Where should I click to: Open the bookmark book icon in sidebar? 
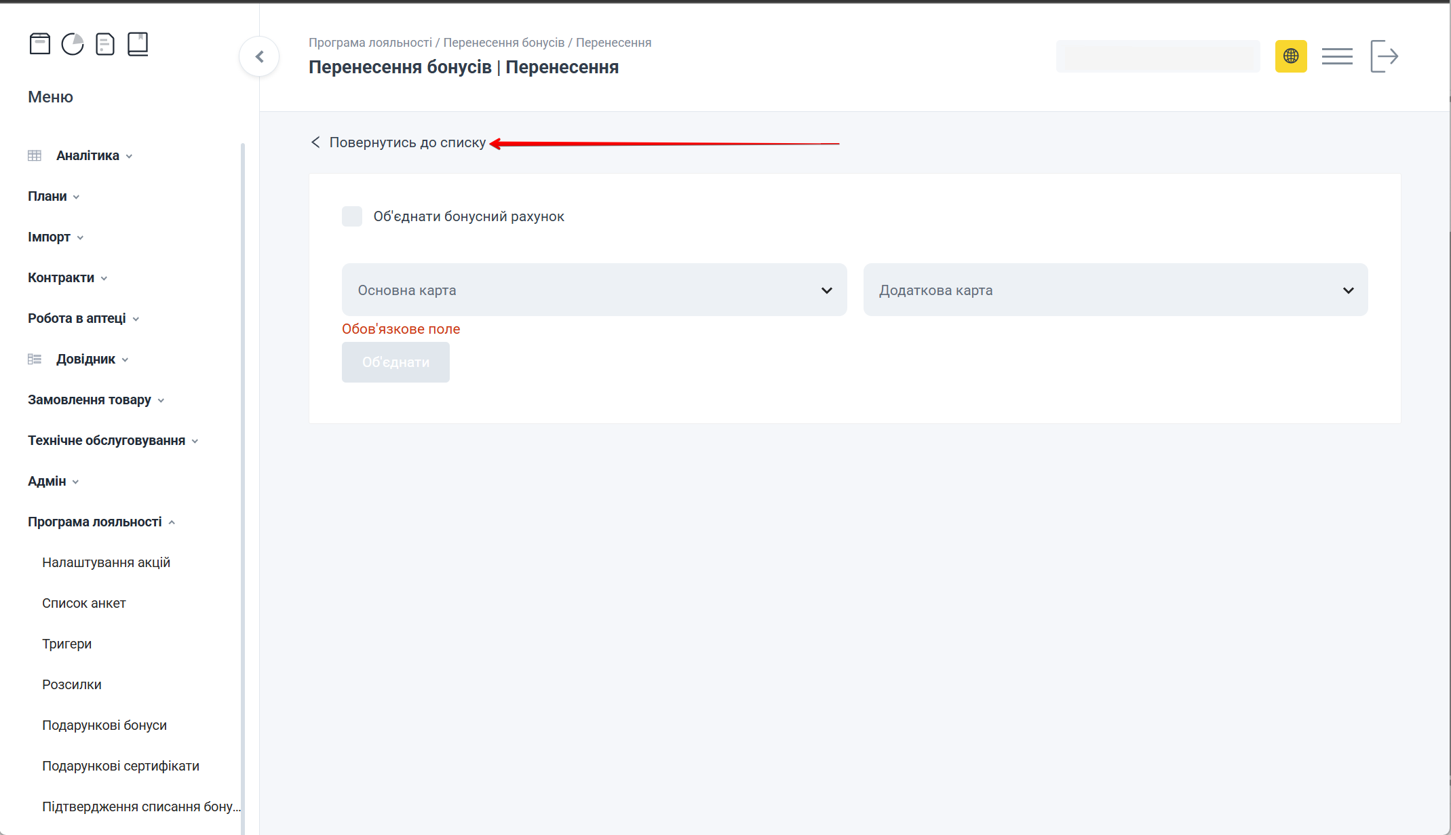click(138, 44)
